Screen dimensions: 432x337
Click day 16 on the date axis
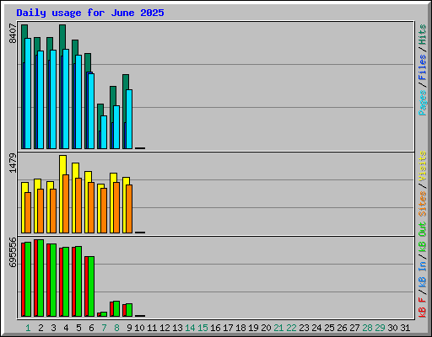[x=215, y=328]
